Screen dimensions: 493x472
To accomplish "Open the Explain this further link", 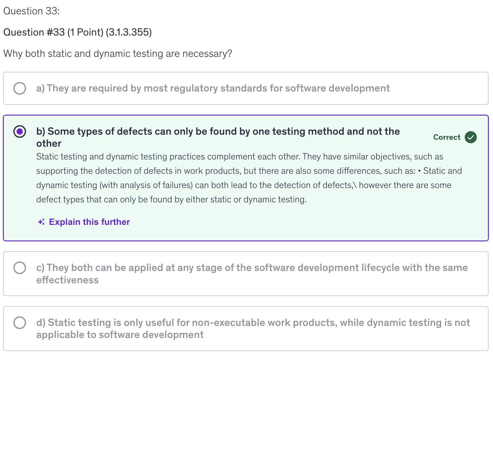I will 89,222.
